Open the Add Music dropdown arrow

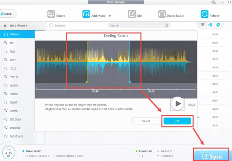click(110, 16)
